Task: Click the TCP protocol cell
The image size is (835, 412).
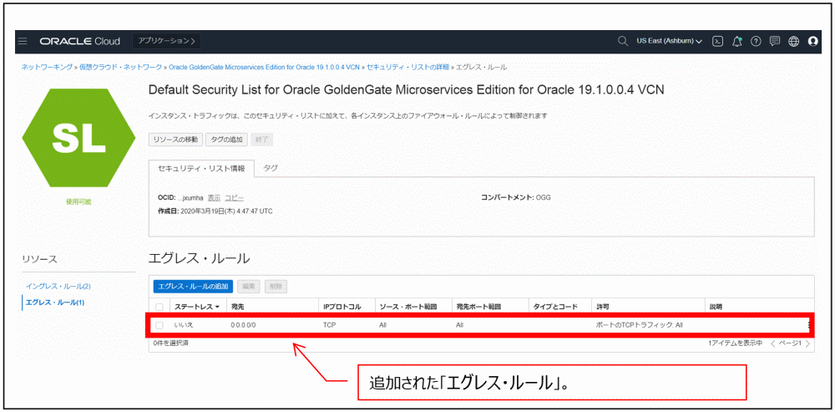Action: (330, 324)
